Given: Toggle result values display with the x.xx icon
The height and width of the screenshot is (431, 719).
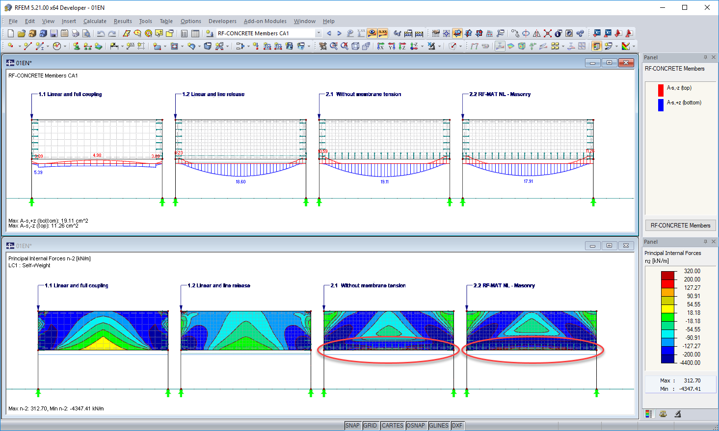Looking at the screenshot, I should tap(382, 33).
